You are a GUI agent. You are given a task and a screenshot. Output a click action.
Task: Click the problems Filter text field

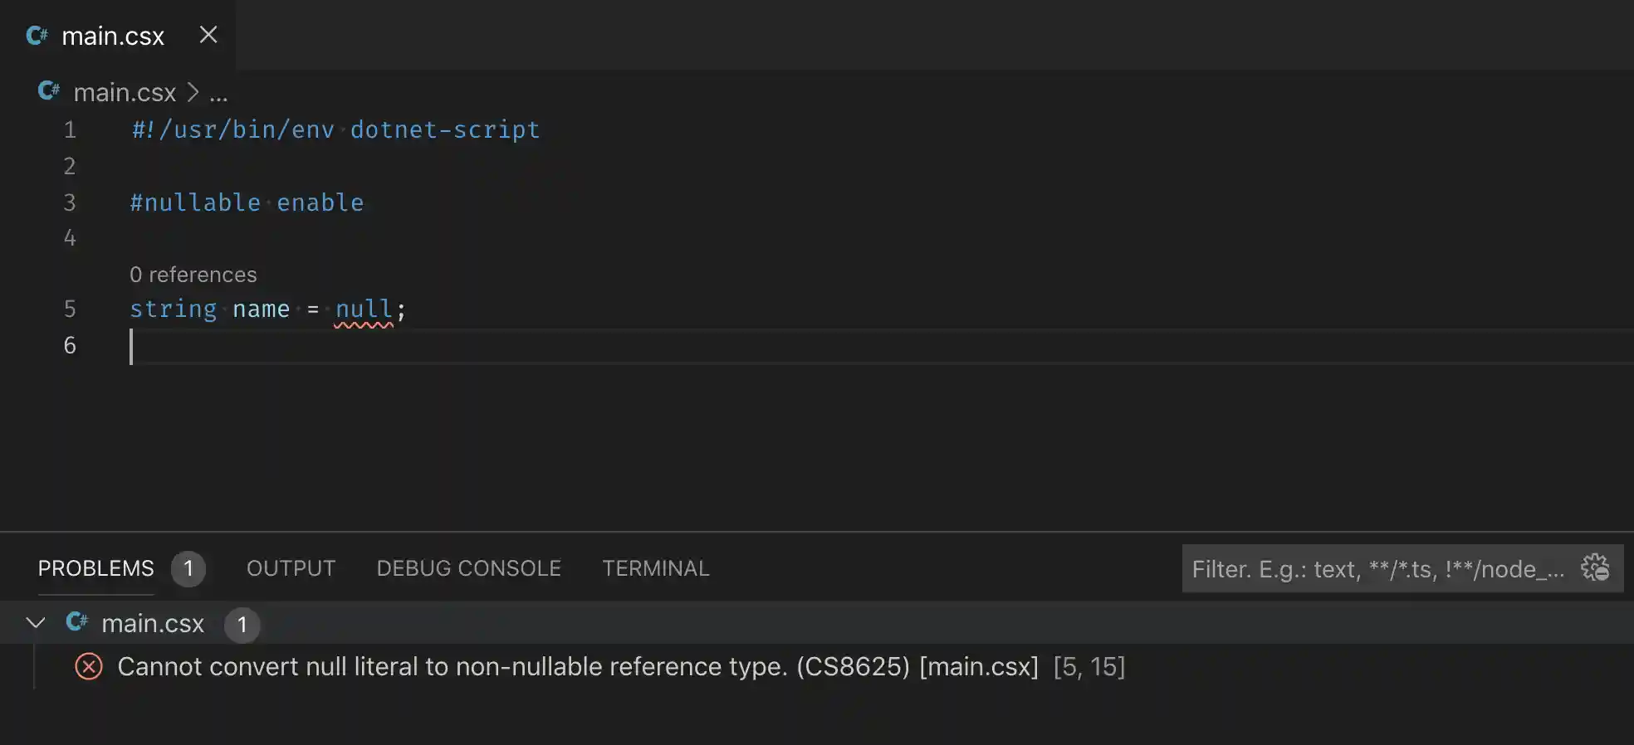(1378, 569)
